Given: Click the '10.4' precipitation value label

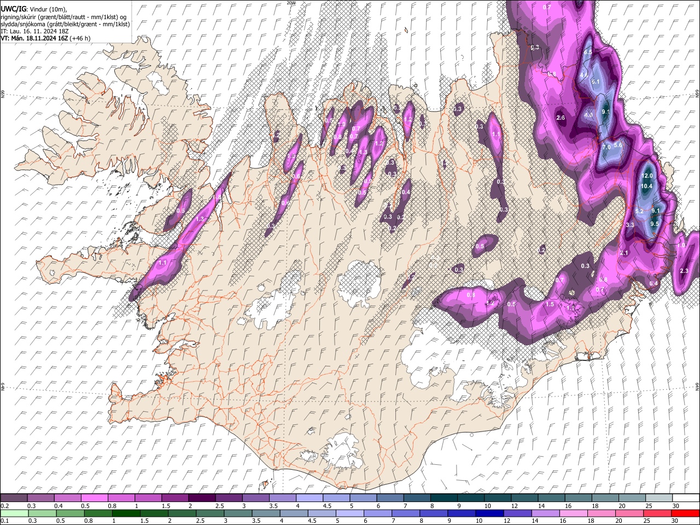Looking at the screenshot, I should click(x=647, y=186).
